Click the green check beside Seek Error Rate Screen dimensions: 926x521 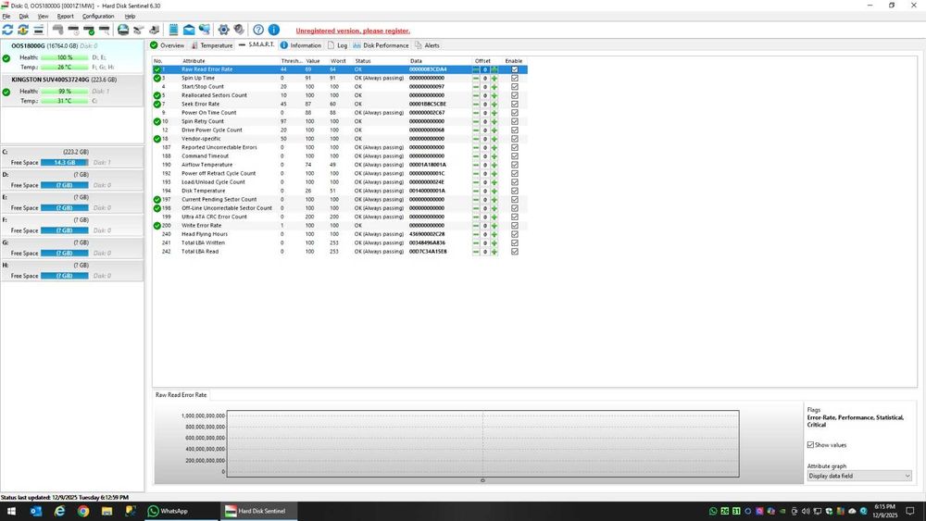pyautogui.click(x=157, y=104)
